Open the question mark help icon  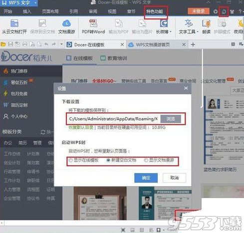coord(240,11)
